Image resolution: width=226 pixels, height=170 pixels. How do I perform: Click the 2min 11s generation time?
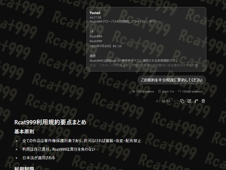point(168,92)
